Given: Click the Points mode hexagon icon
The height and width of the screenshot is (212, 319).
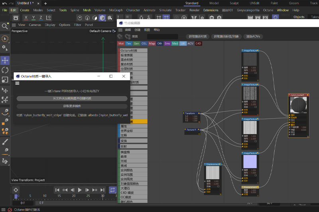Looking at the screenshot, I should [x=80, y=18].
